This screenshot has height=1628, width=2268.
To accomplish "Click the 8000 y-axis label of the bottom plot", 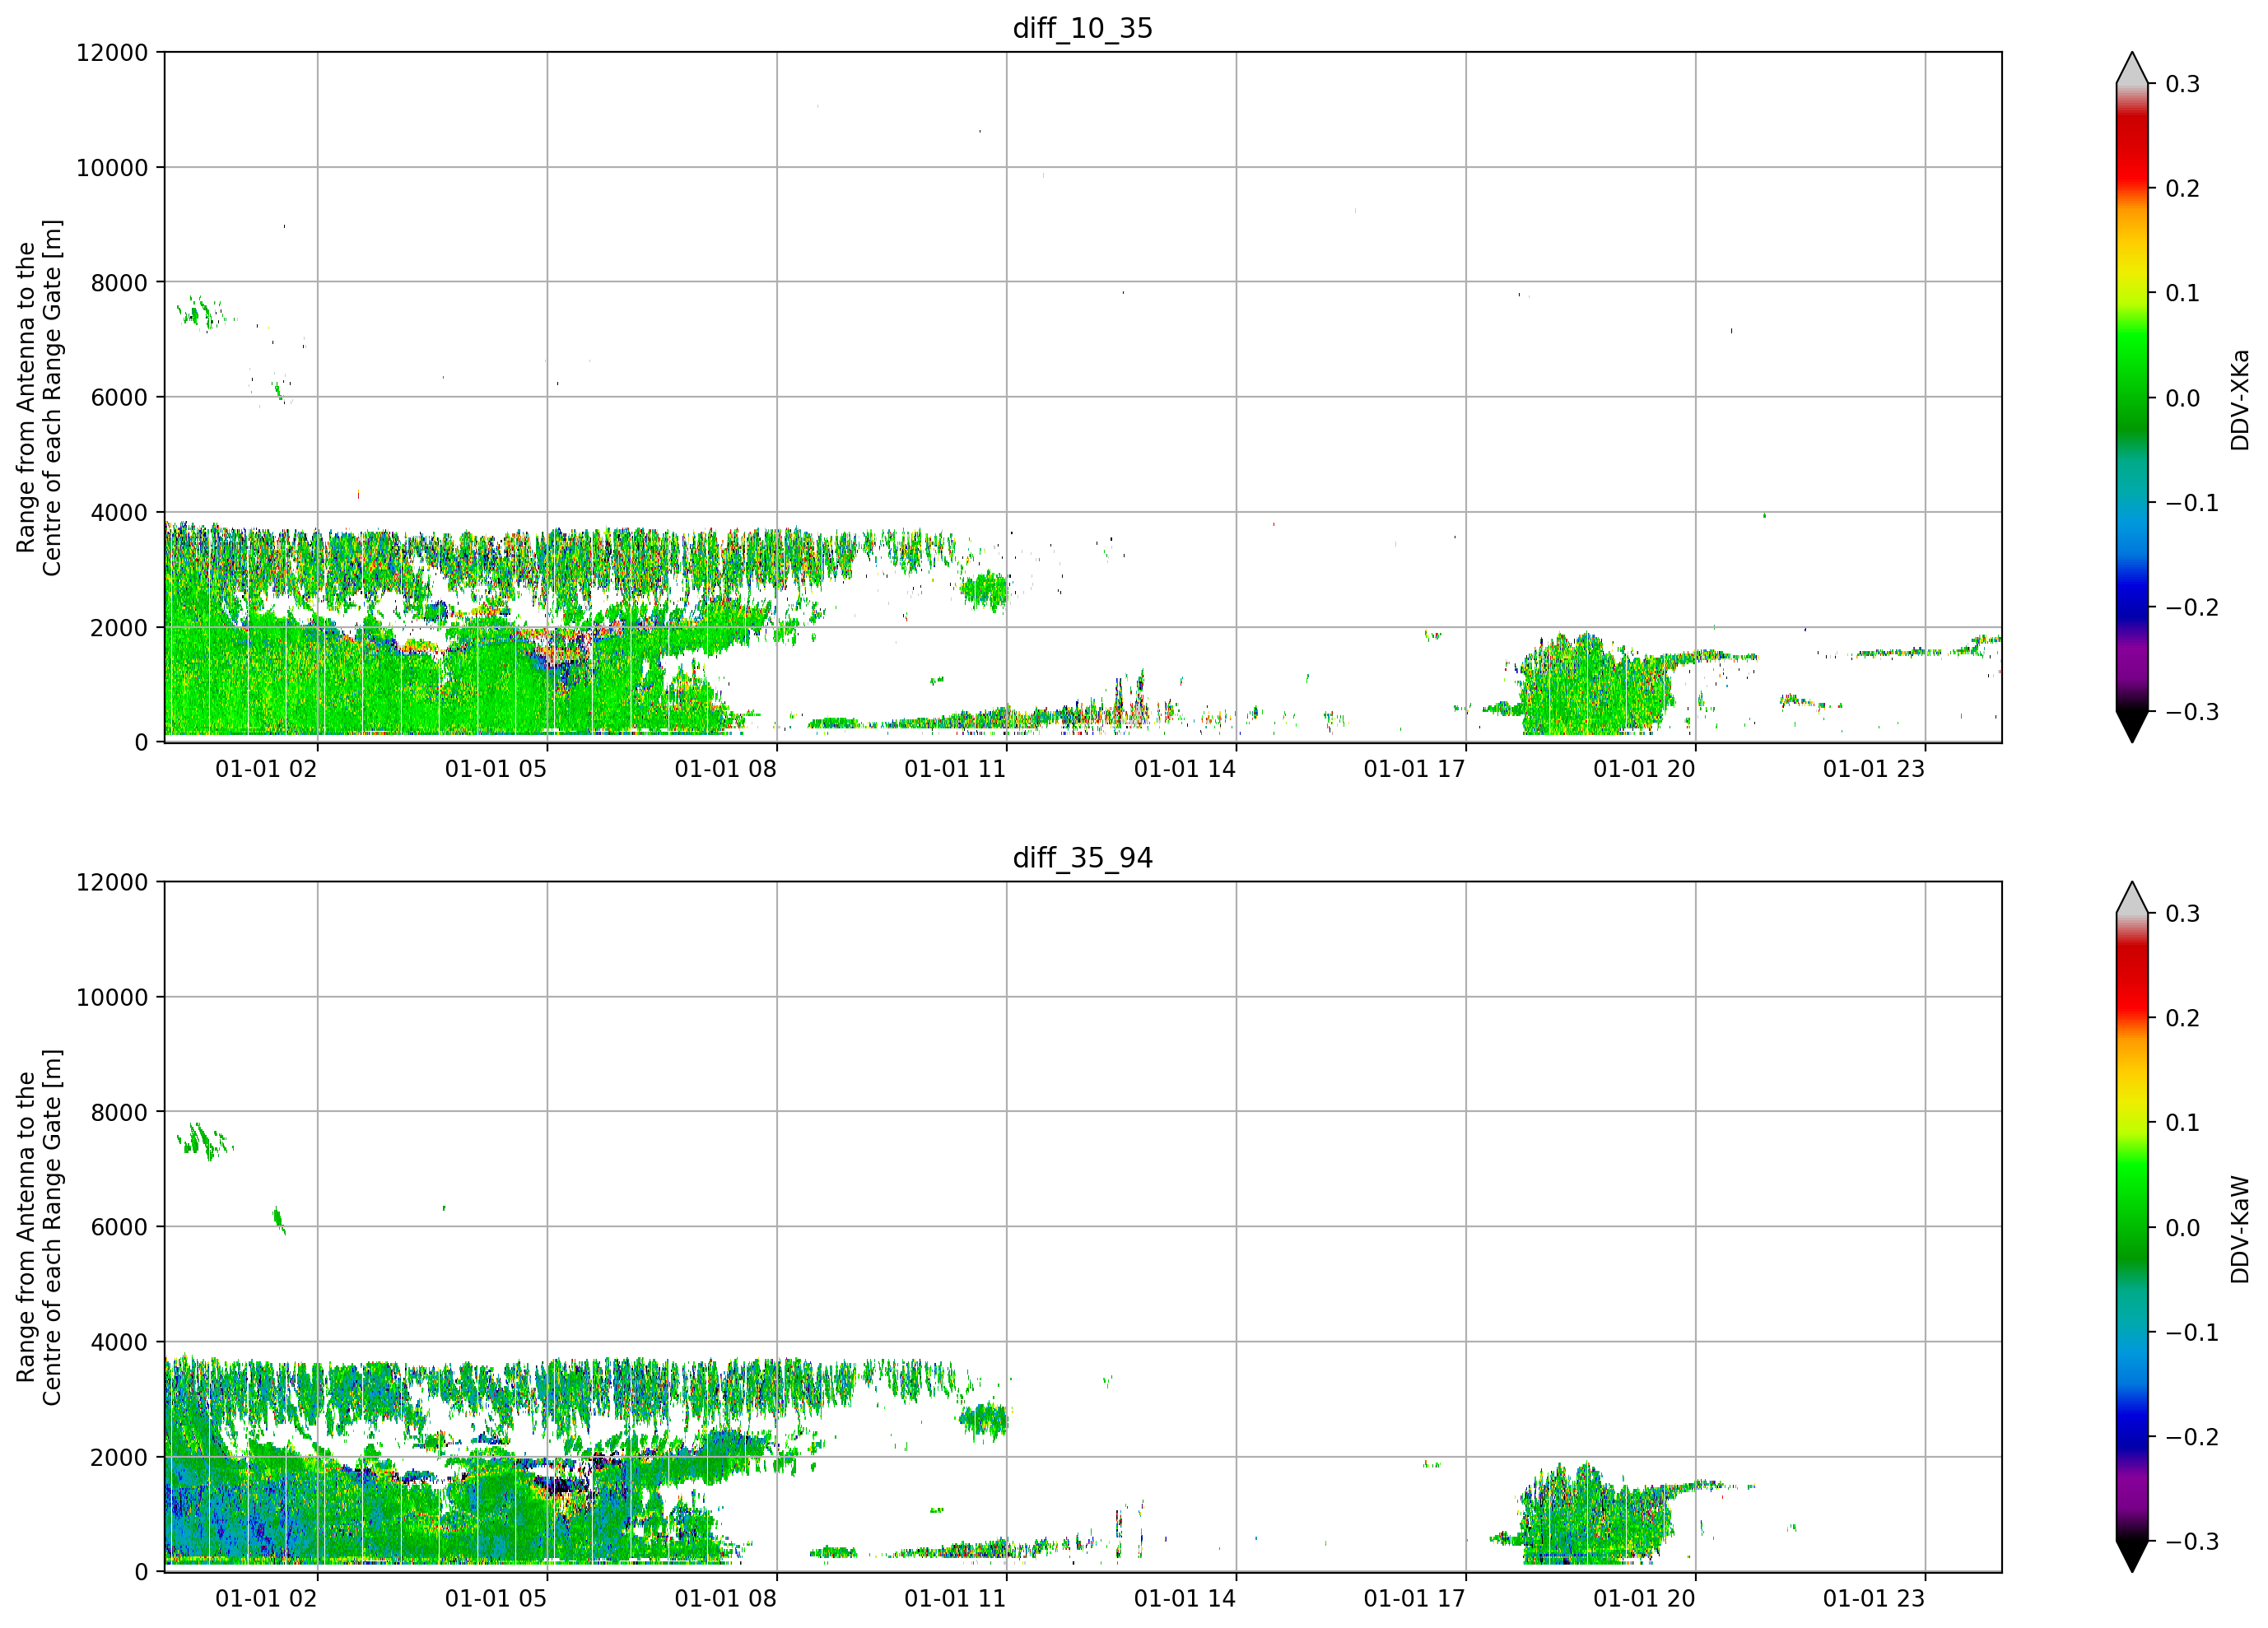I will tap(119, 1112).
